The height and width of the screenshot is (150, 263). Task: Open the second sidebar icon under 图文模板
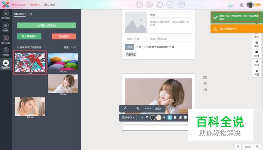click(x=6, y=27)
